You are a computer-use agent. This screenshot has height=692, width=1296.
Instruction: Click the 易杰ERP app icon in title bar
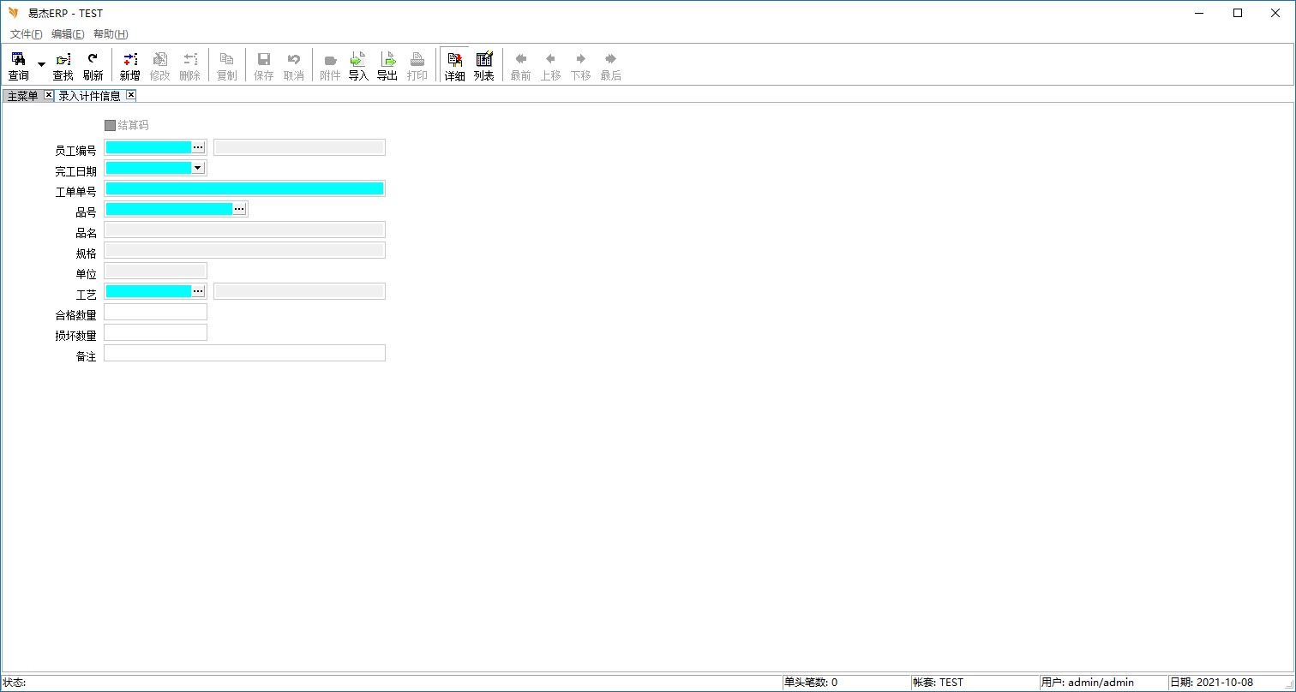(x=14, y=13)
